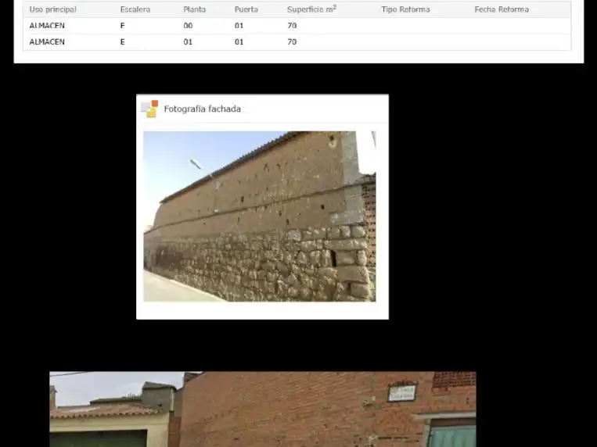Click puerta 01 in planta 00 row
597x447 pixels.
click(x=239, y=26)
